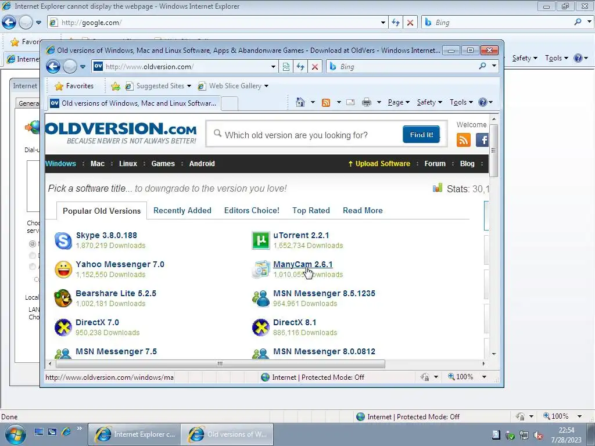This screenshot has height=446, width=595.
Task: Open the Upload Software link
Action: point(379,164)
